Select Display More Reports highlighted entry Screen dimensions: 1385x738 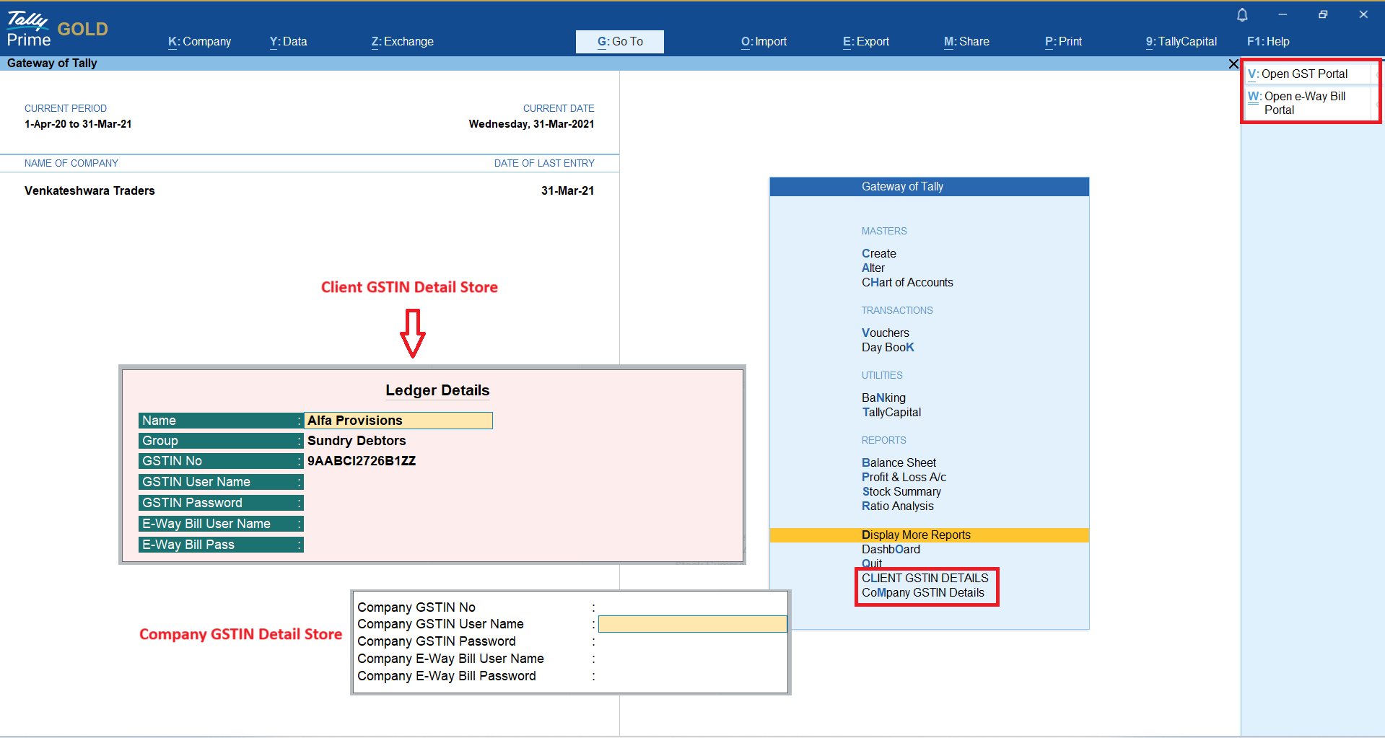[x=916, y=535]
